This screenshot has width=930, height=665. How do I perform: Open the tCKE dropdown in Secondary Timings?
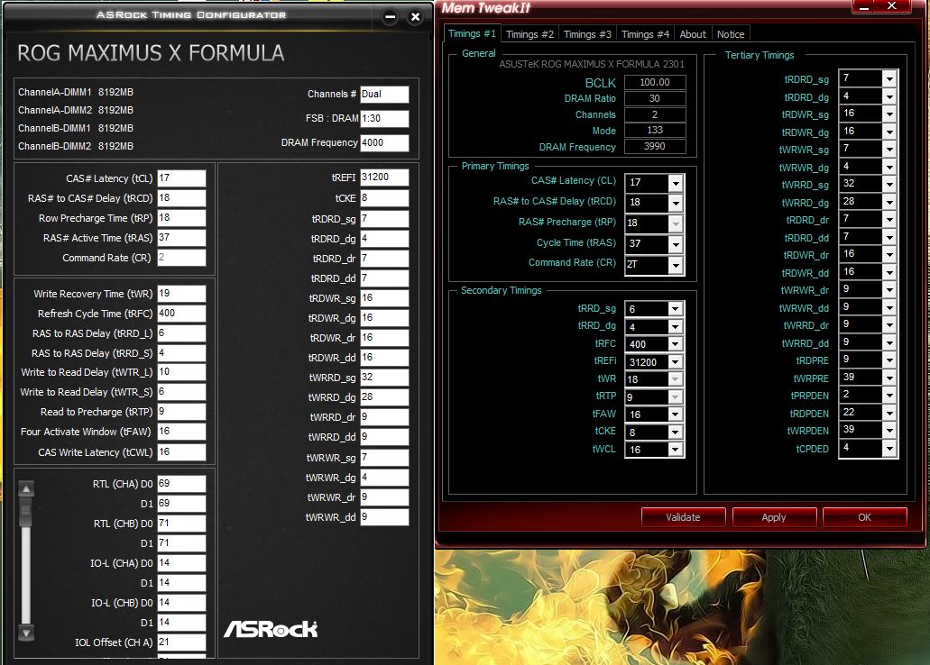click(675, 433)
